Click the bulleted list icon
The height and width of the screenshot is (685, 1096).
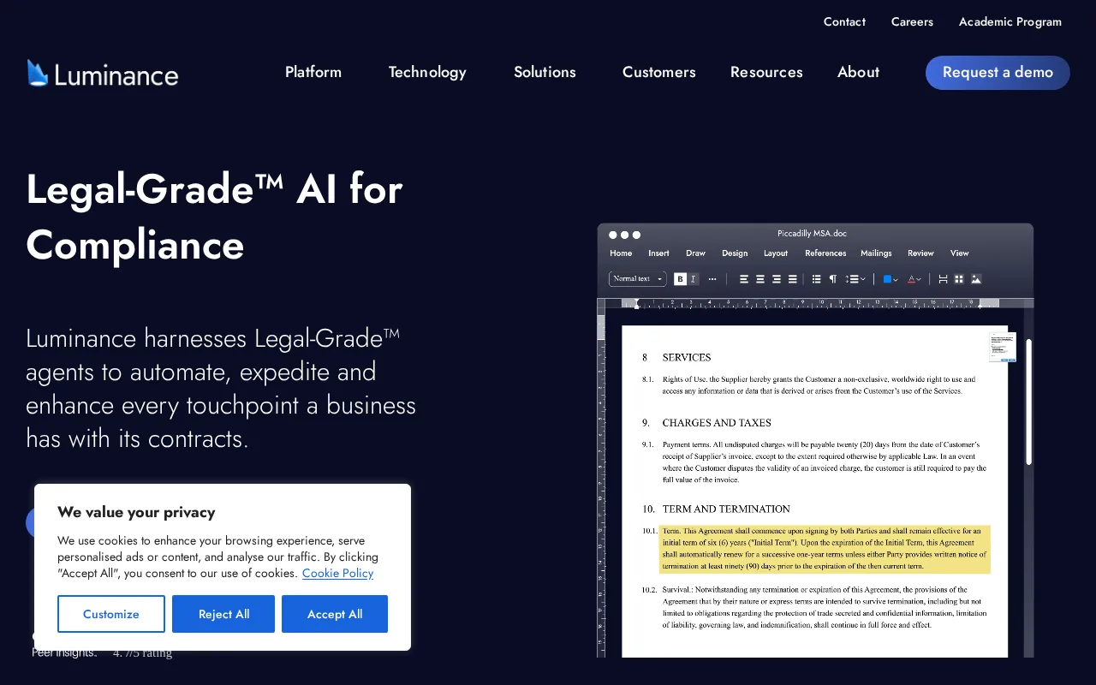[816, 279]
